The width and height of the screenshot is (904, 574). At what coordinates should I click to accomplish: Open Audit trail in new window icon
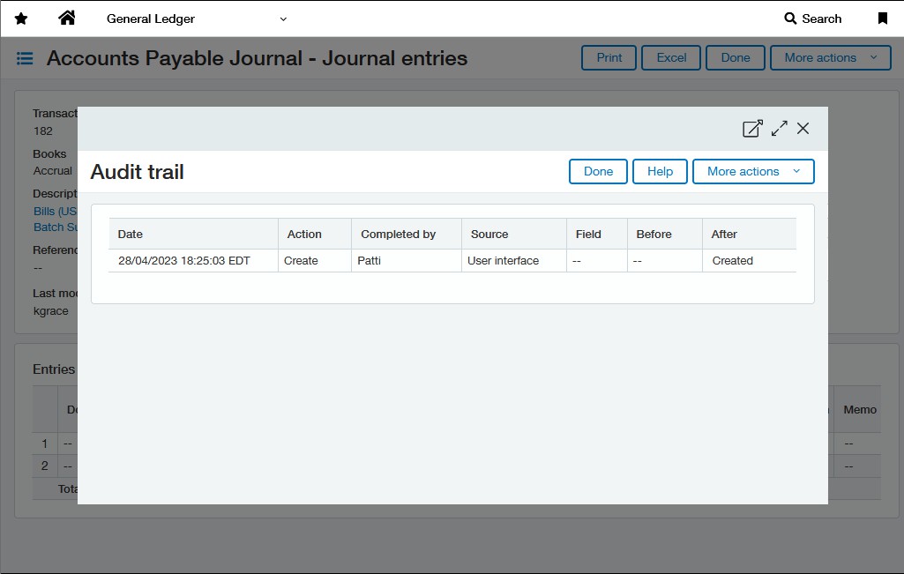752,129
